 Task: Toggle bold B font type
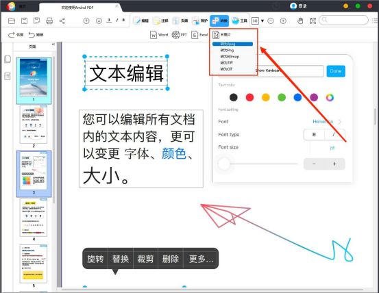[x=314, y=134]
